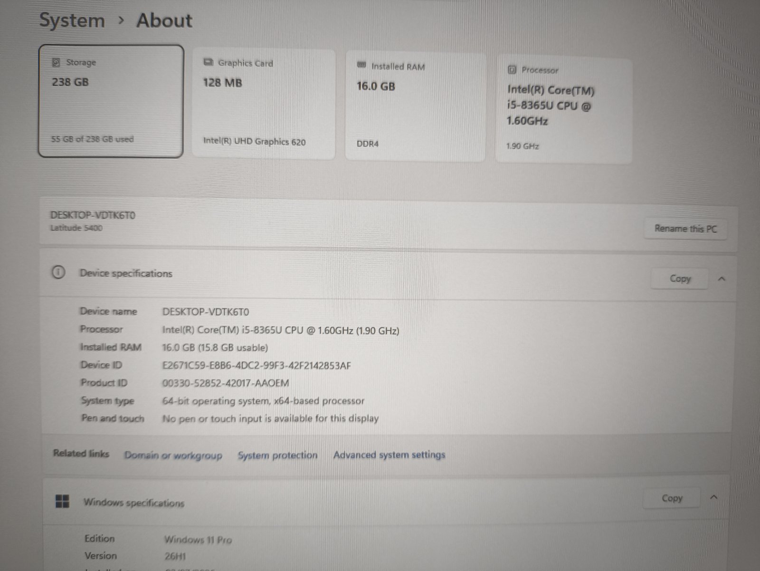The width and height of the screenshot is (760, 571).
Task: Click the Device ID label
Action: point(101,365)
